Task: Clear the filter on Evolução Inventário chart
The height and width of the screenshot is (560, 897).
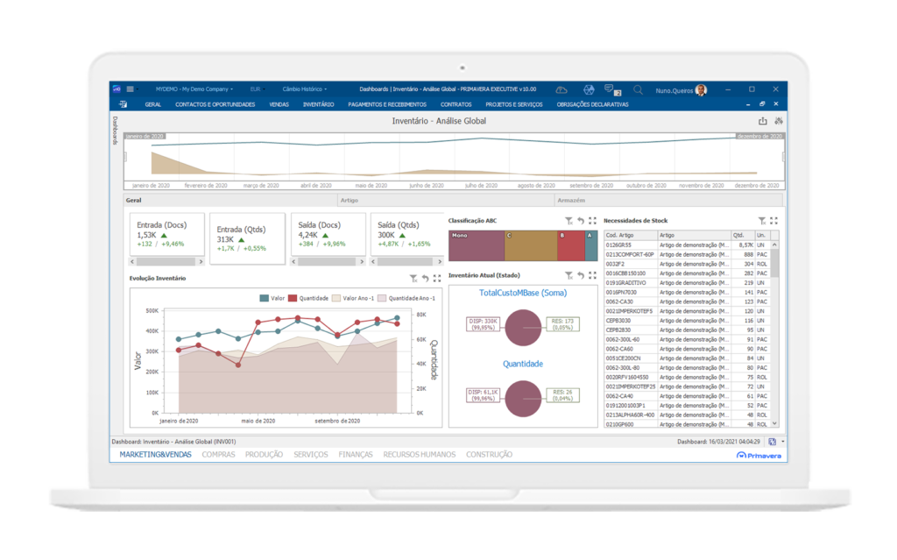Action: pyautogui.click(x=413, y=279)
